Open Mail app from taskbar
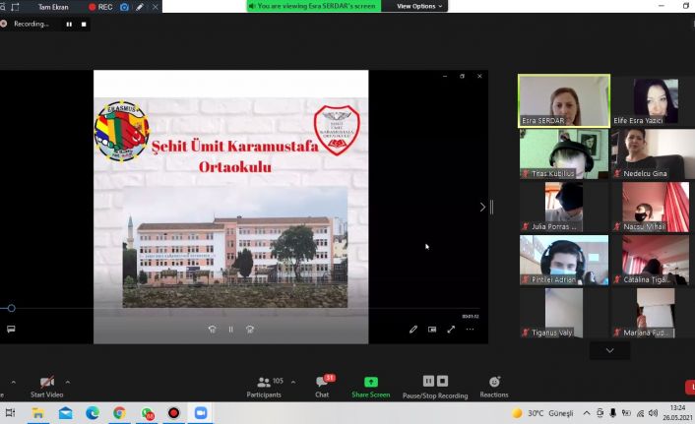Screen dimensions: 695x424 point(66,413)
